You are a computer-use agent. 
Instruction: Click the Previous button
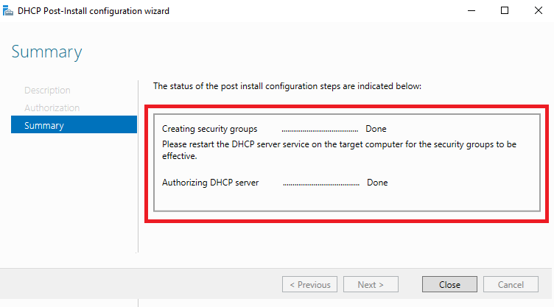click(309, 285)
